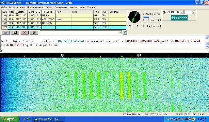Click the пуск Start button
Viewport: 209px width, 122px height.
tap(9, 119)
